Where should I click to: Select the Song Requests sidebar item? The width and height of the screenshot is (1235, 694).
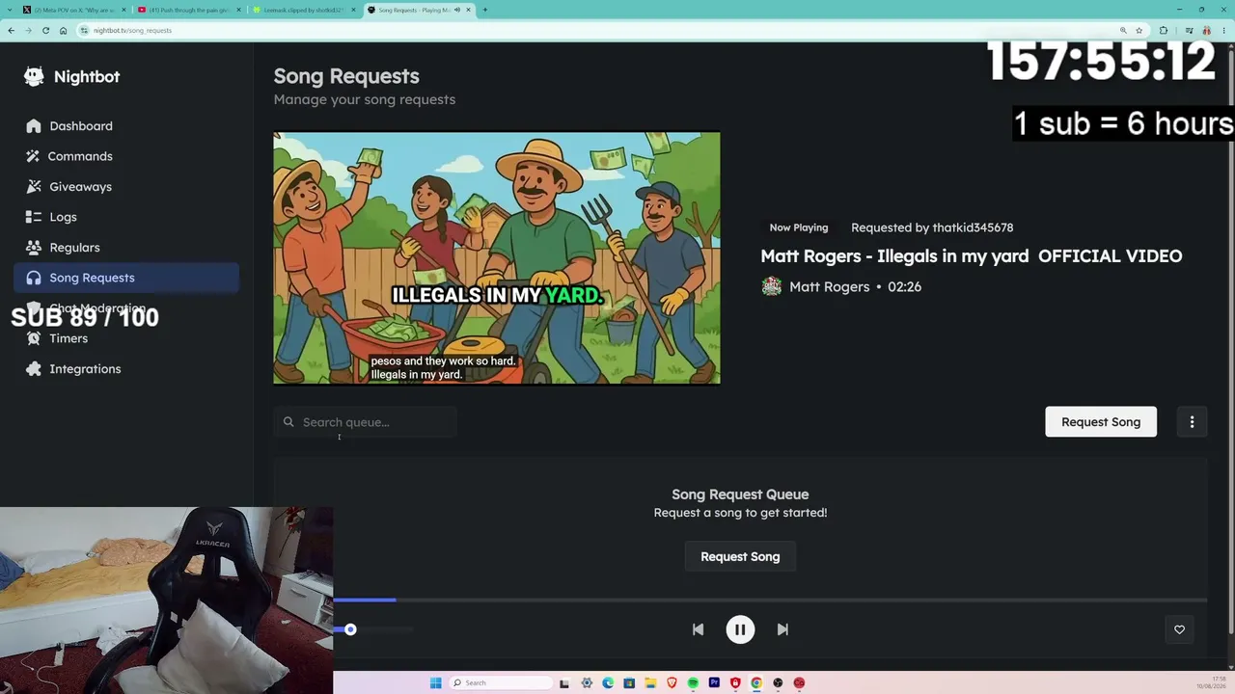click(126, 278)
